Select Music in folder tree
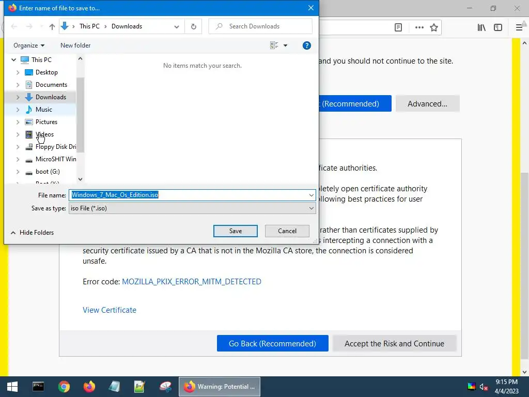This screenshot has height=397, width=529. point(43,110)
